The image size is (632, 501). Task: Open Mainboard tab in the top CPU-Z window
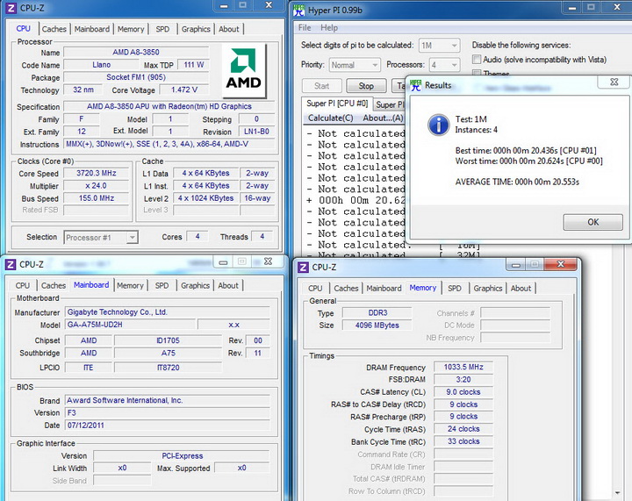(92, 29)
